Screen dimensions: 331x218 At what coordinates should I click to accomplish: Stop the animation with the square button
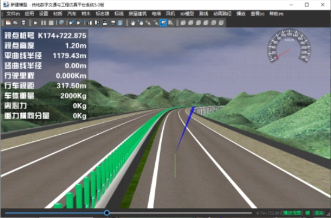(51, 23)
